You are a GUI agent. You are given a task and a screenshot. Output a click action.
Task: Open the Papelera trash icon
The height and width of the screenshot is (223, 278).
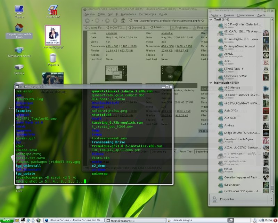tap(53, 60)
